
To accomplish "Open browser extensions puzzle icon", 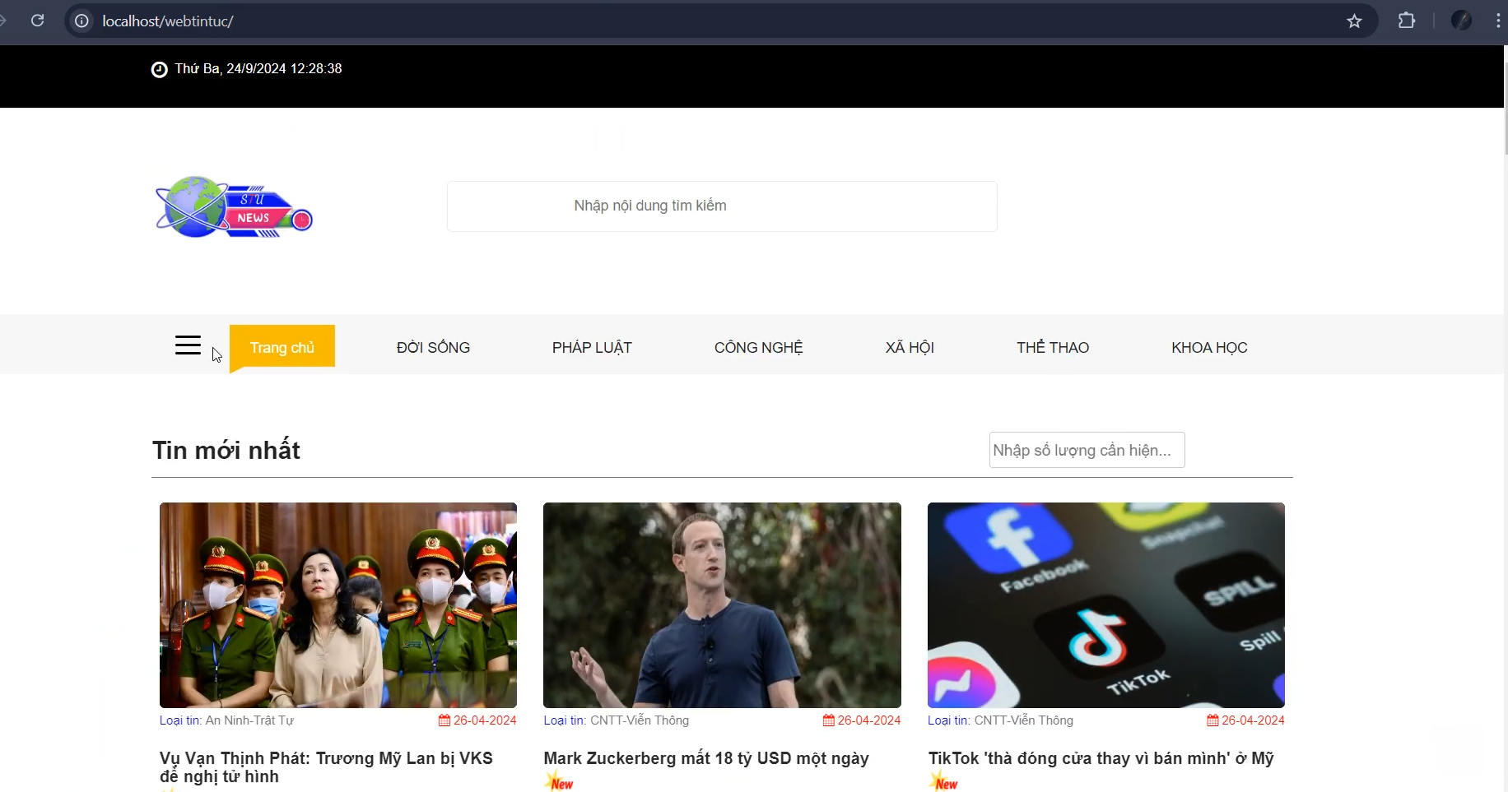I will pos(1407,21).
